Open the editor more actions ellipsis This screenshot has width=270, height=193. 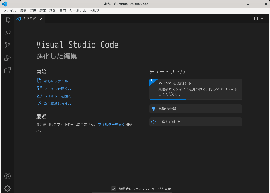pos(263,19)
